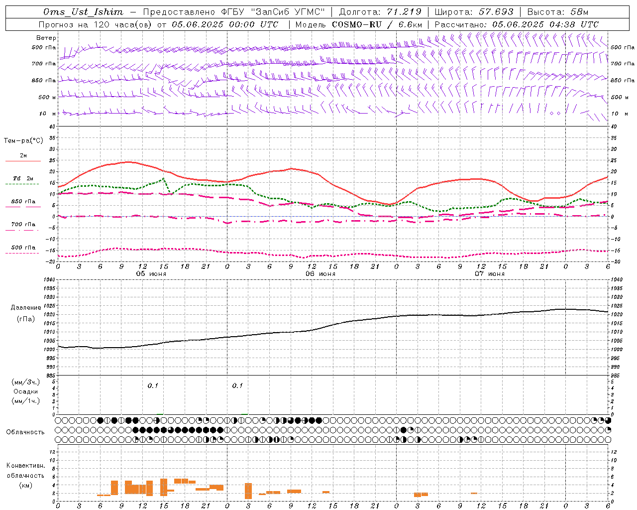Click the right-side 500 гПа wind level label
Screen dimensions: 637x510
coord(622,47)
